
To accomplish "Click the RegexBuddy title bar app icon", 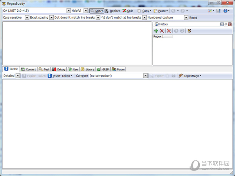I will [4, 4].
